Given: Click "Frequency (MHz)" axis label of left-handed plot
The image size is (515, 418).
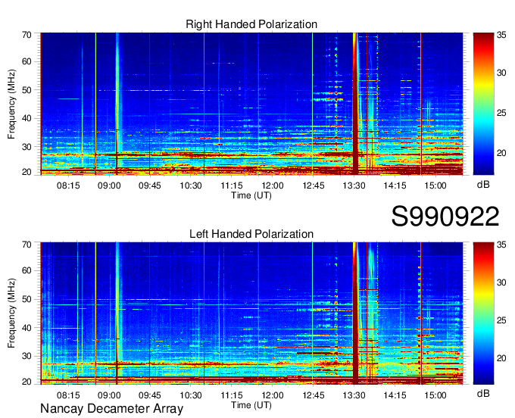Looking at the screenshot, I should tap(11, 313).
